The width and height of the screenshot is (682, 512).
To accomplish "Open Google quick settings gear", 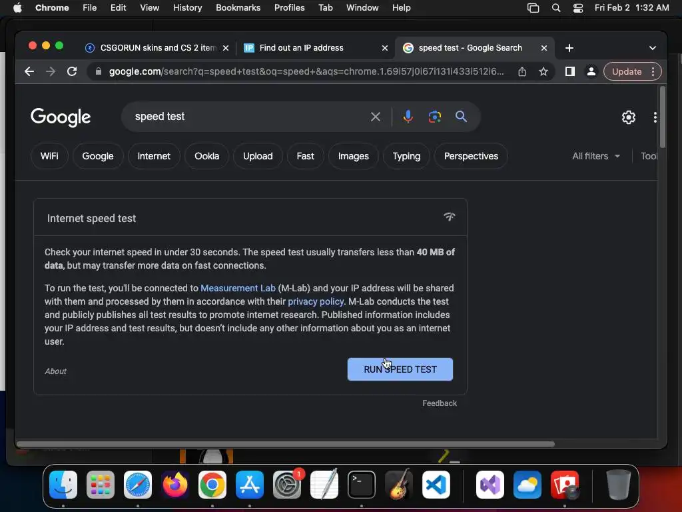I will click(629, 117).
